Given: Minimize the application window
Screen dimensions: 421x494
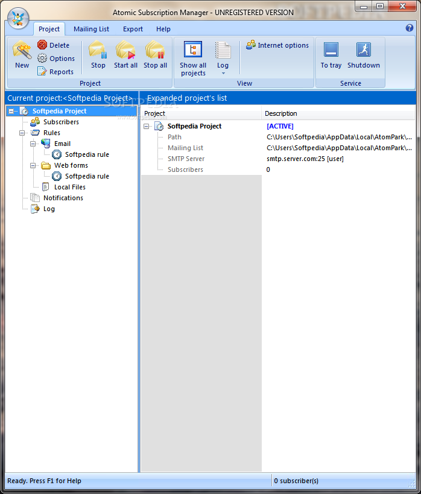Looking at the screenshot, I should (x=364, y=6).
